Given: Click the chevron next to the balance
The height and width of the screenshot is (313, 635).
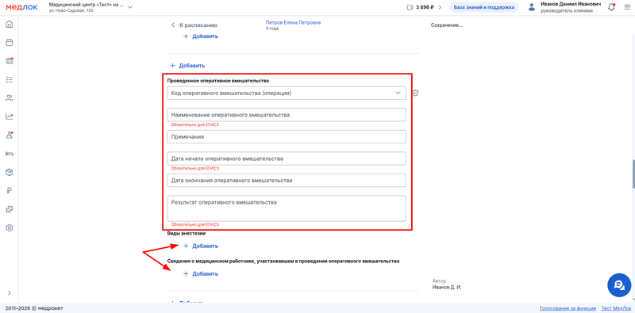Looking at the screenshot, I should pos(441,7).
